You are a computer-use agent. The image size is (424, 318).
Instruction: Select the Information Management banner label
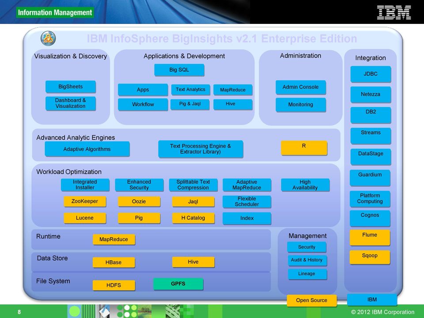[x=55, y=12]
